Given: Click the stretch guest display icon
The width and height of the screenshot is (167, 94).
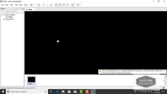Looking at the screenshot, I should (x=78, y=5).
